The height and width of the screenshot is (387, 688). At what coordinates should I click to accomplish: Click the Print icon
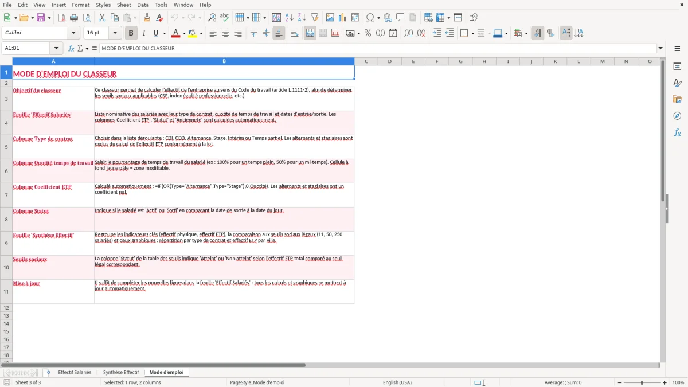[x=74, y=18]
